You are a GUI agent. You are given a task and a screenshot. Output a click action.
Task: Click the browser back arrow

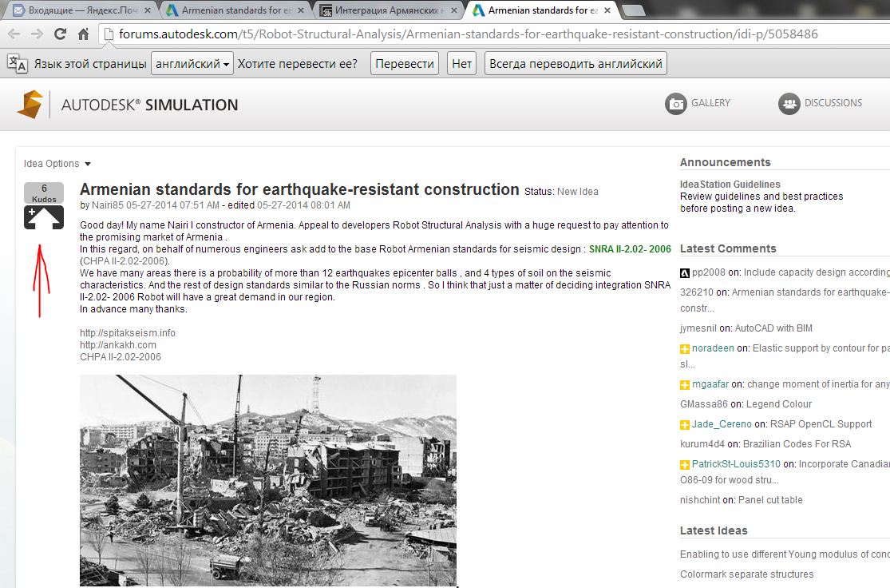(x=14, y=34)
